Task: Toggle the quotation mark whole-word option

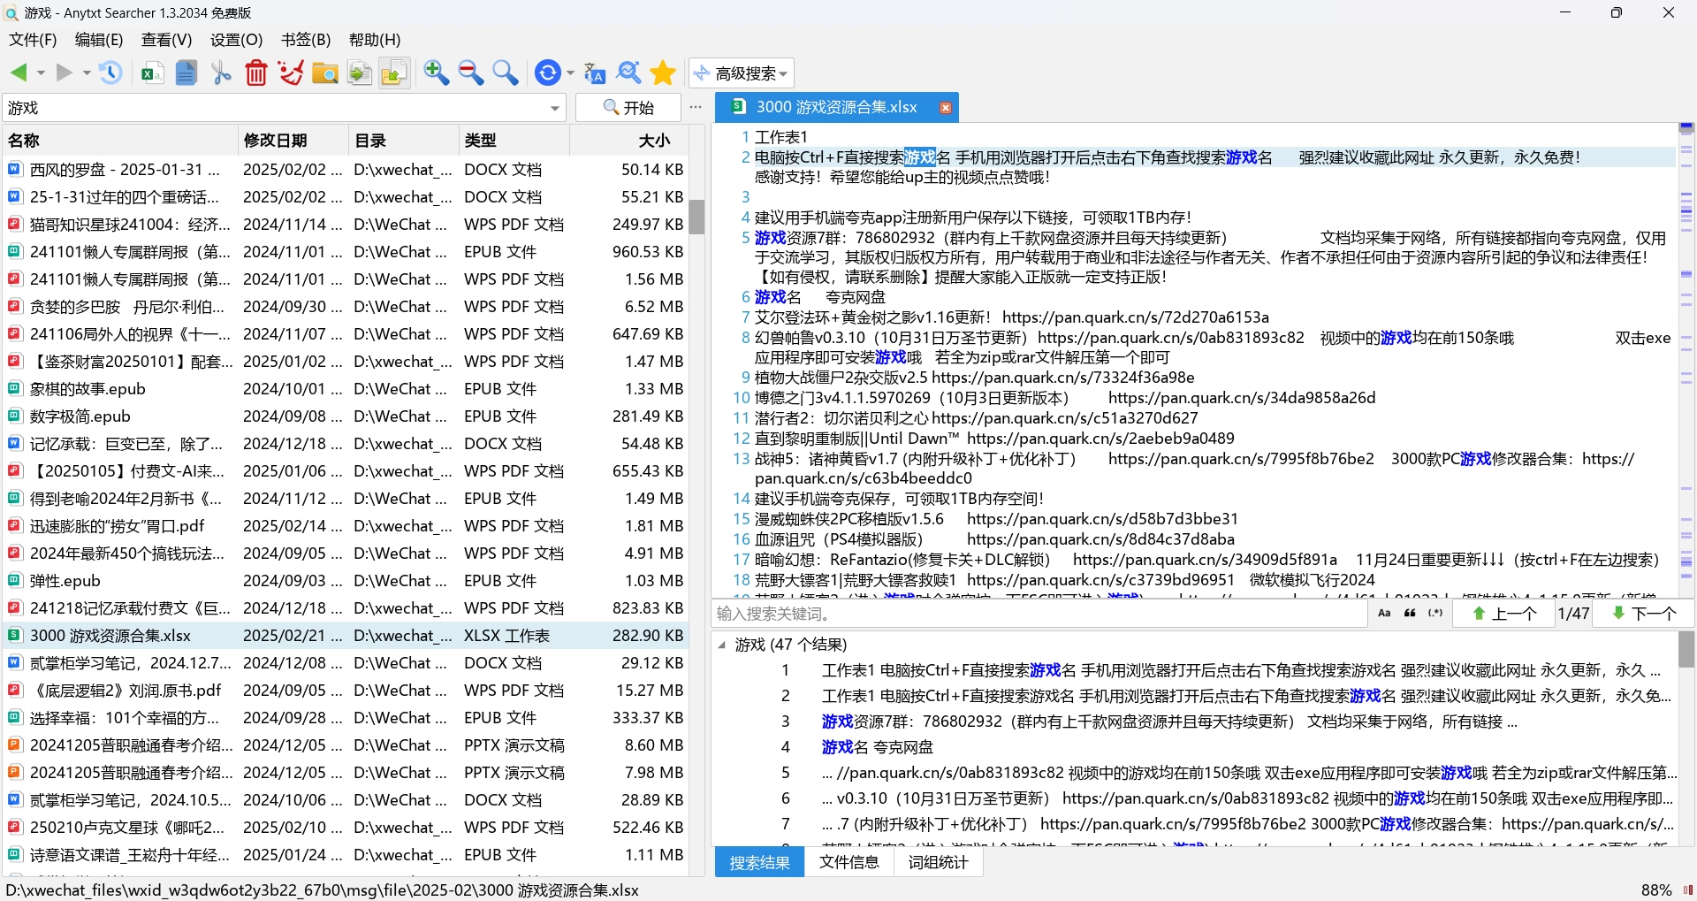Action: pos(1410,613)
